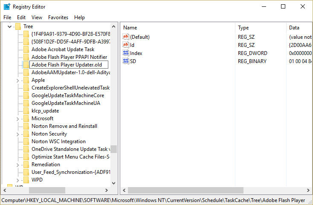Expand the Remediation key node
This screenshot has width=313, height=205.
point(17,165)
